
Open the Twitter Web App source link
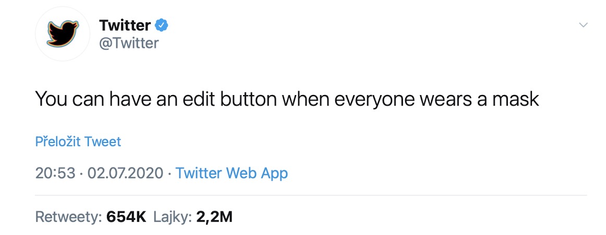(x=232, y=173)
